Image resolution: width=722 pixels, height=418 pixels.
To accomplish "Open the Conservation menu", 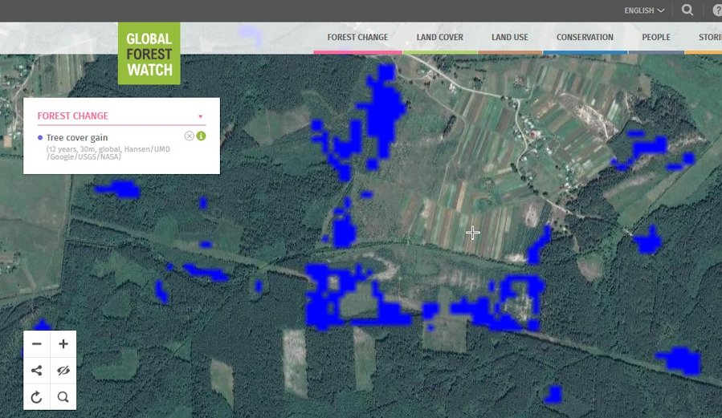I will pyautogui.click(x=585, y=38).
